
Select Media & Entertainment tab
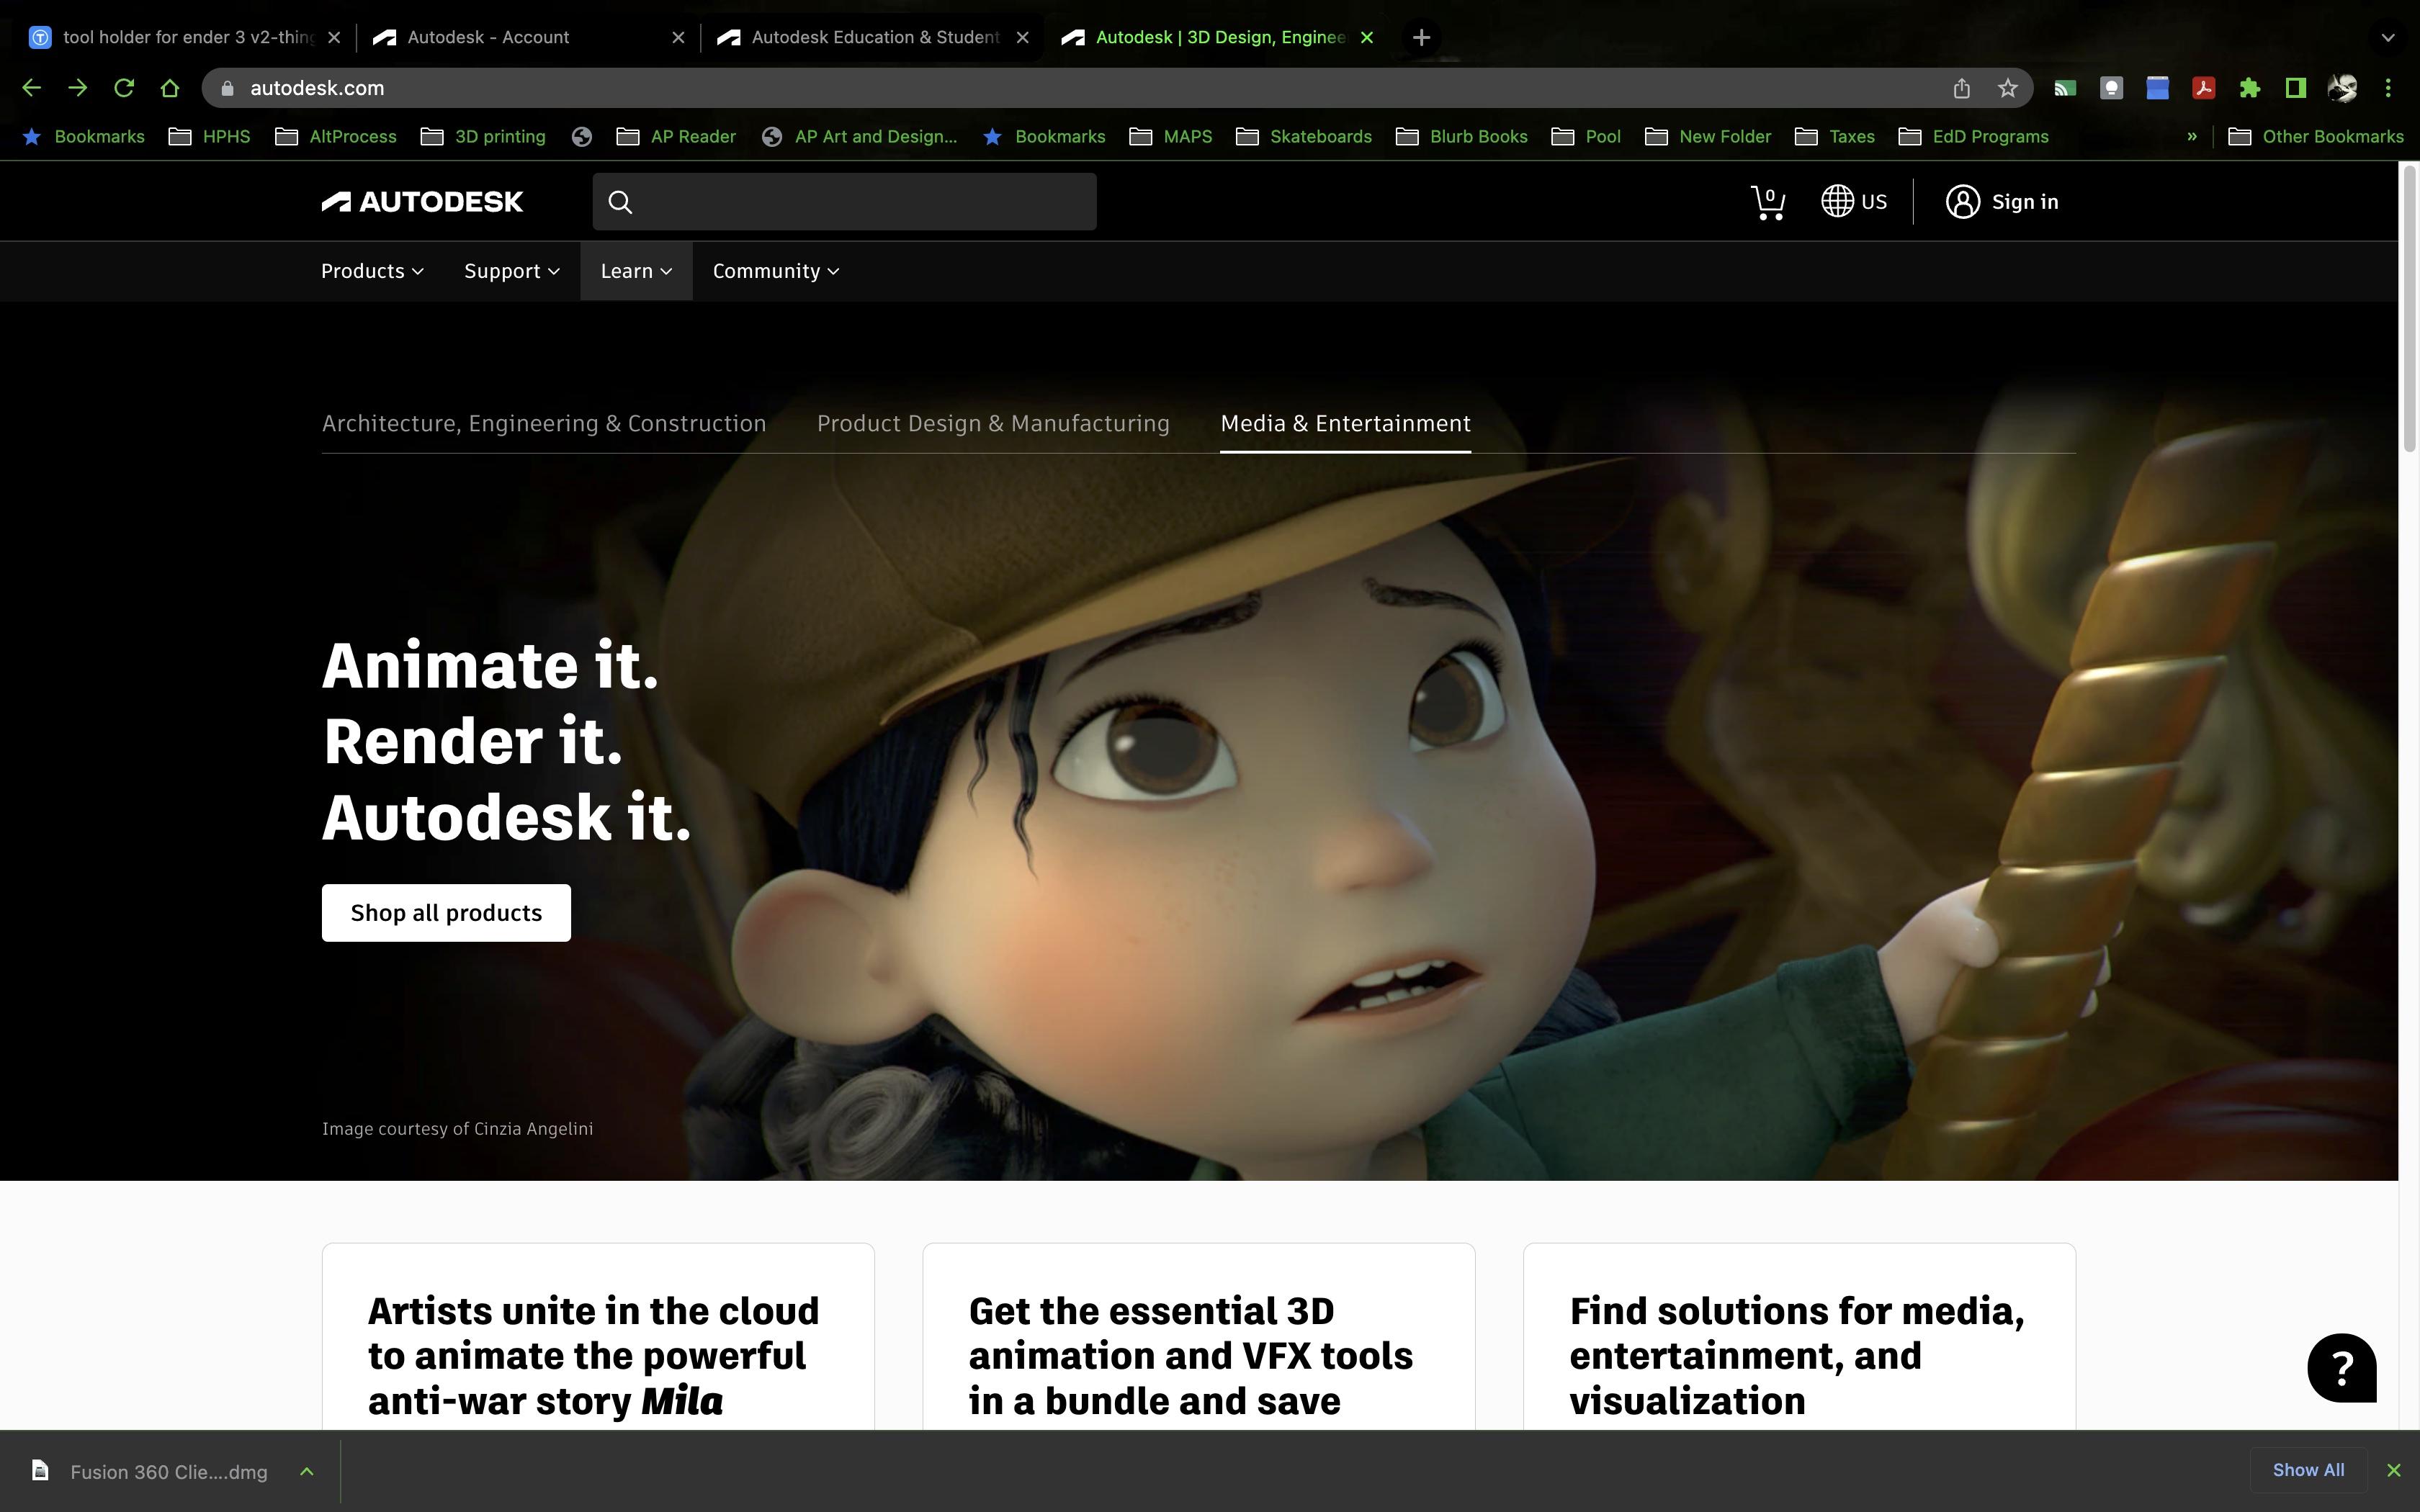1345,423
